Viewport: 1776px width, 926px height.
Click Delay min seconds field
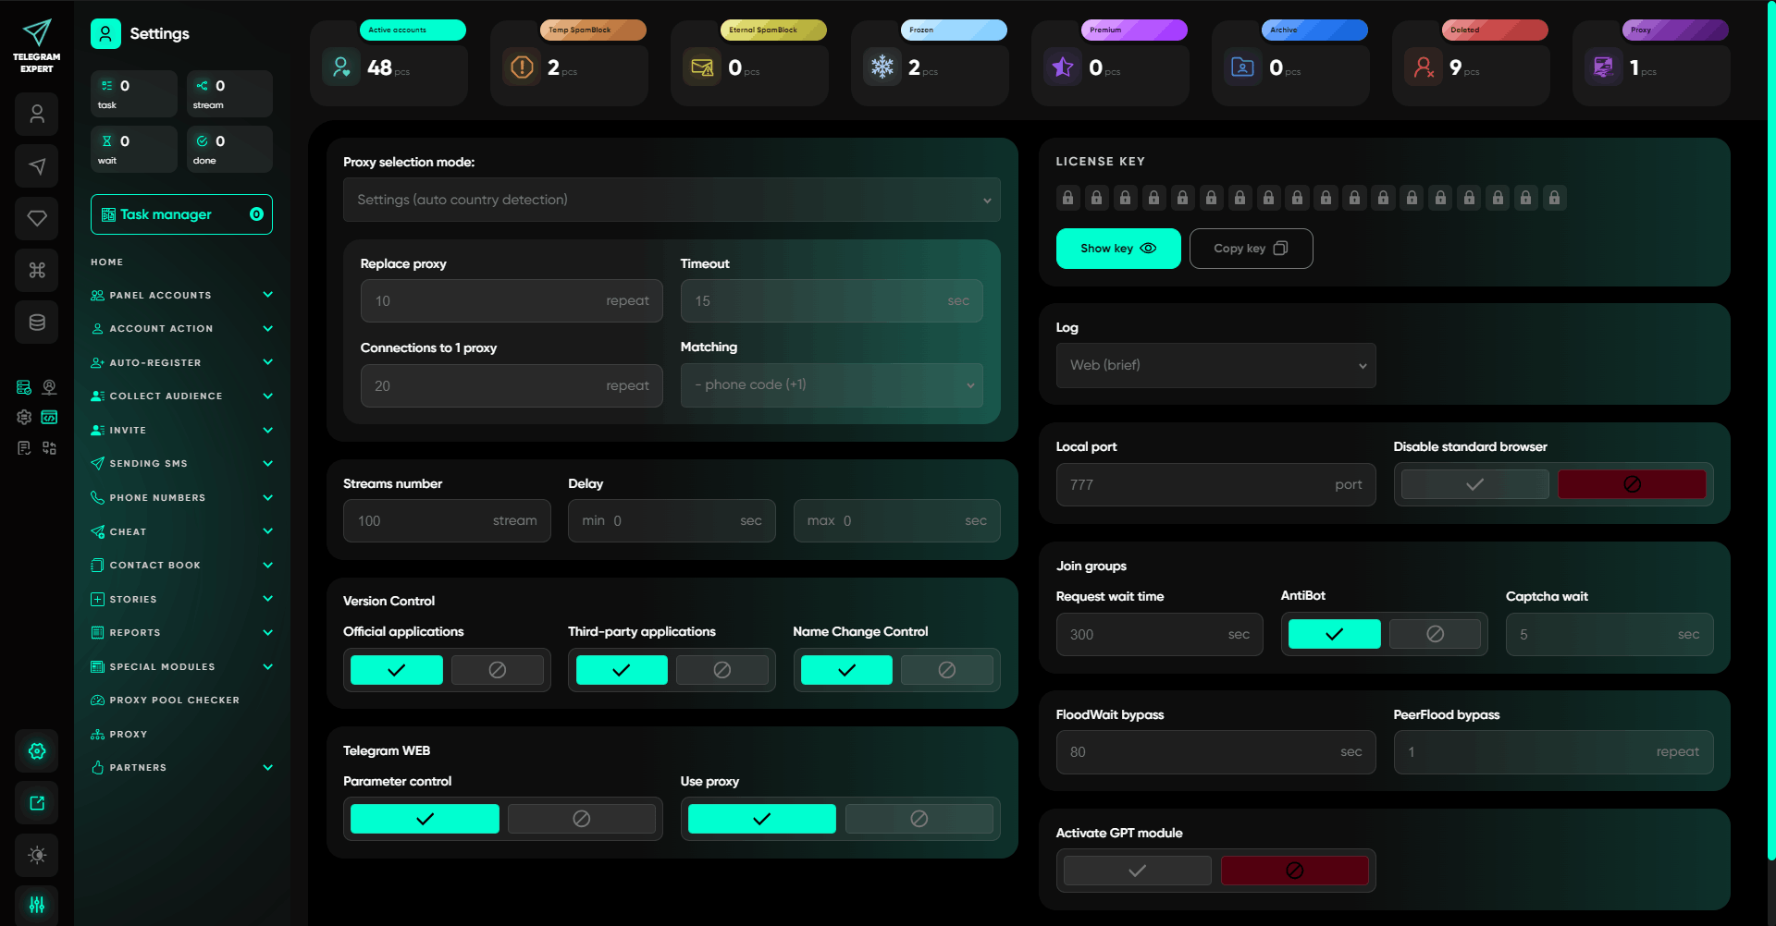click(672, 521)
